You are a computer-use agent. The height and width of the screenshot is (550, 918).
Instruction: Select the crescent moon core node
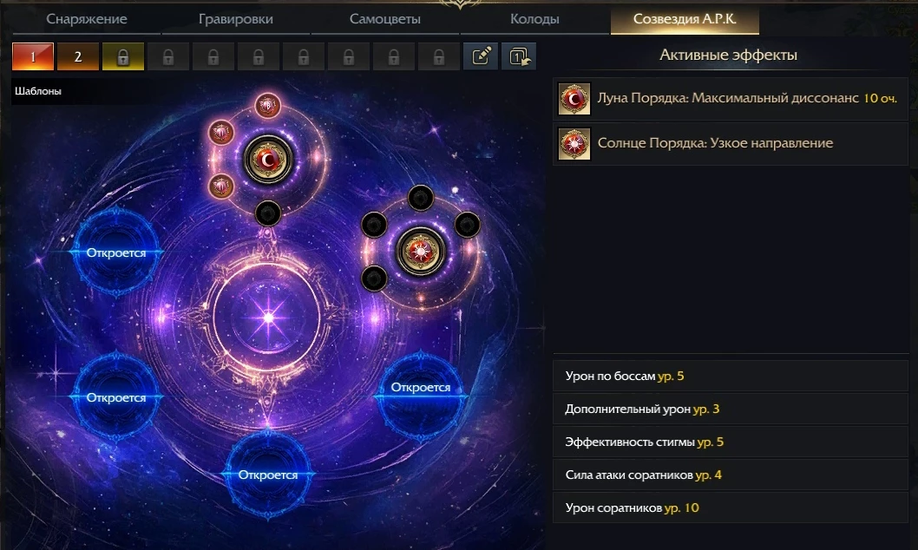pos(267,160)
